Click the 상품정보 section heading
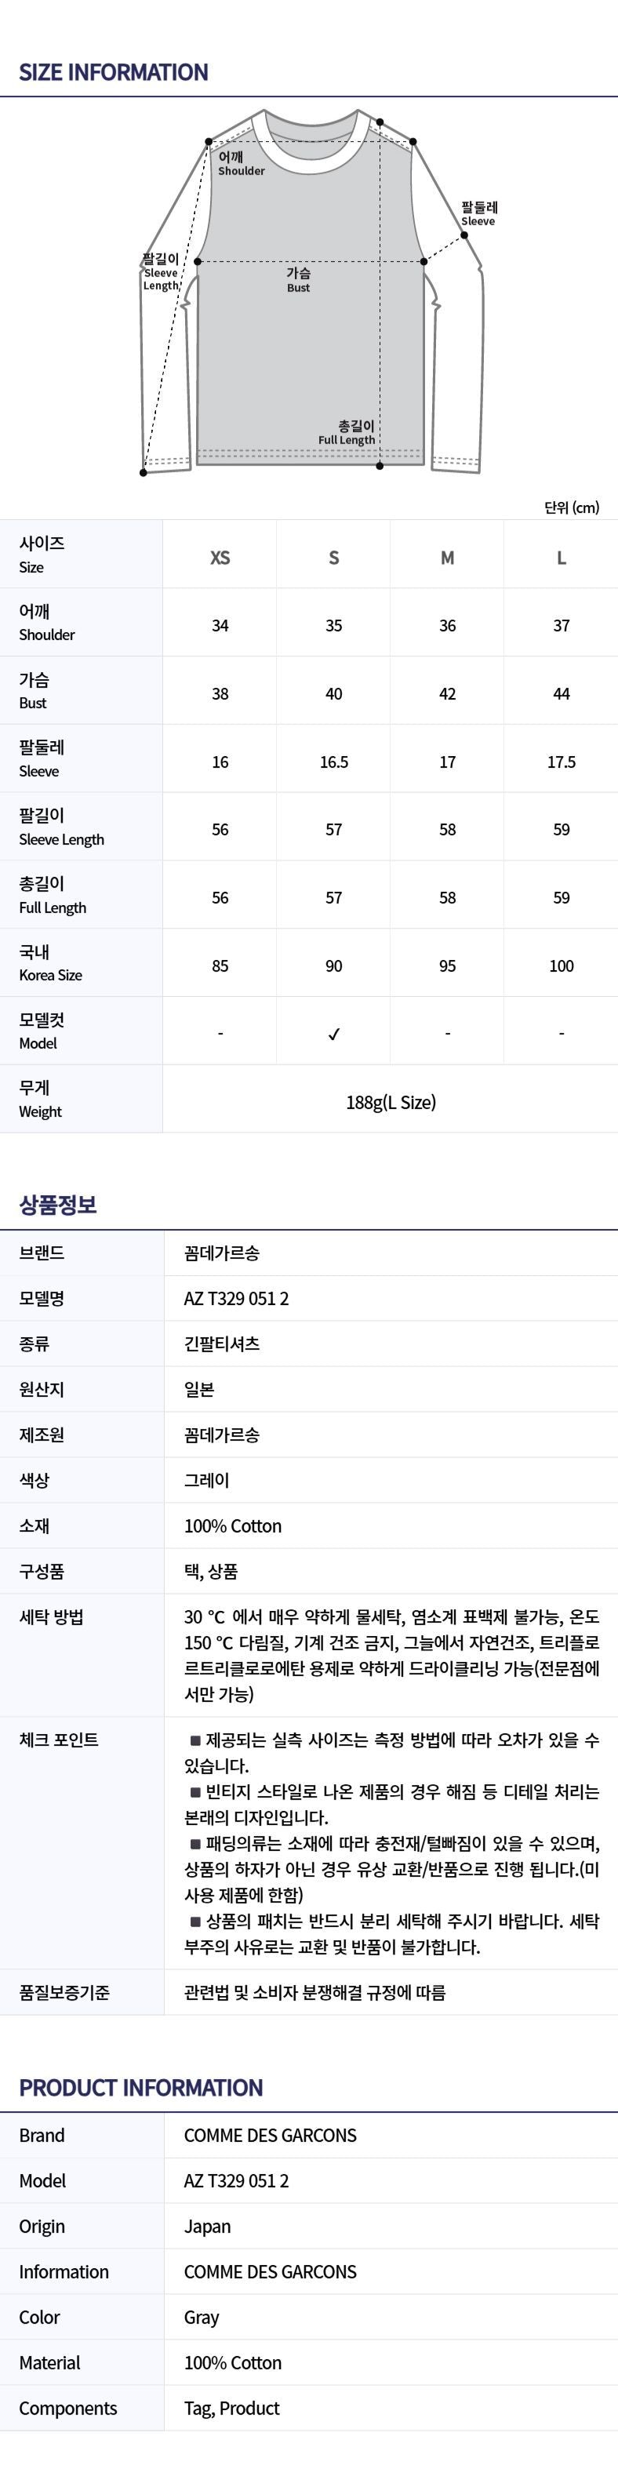618x2483 pixels. click(x=58, y=1205)
